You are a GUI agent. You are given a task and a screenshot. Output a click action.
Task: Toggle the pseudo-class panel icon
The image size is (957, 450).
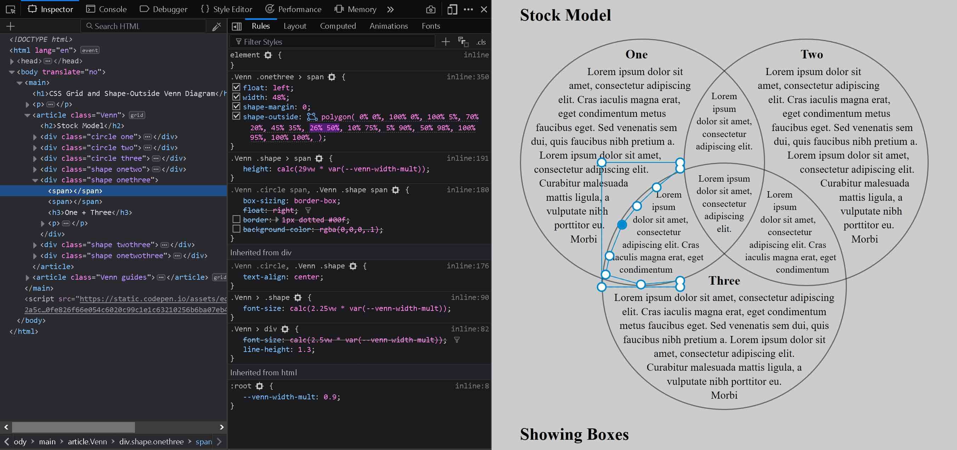point(463,42)
